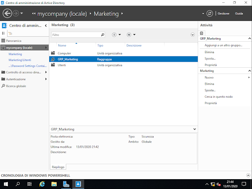Viewport: 252px width, 189px height.
Task: Open Proprietà under GRP_Marketing
Action: coord(211,65)
